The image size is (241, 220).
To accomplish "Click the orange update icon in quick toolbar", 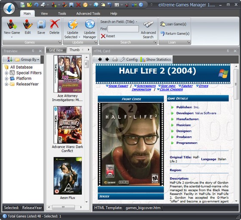I will (85, 5).
